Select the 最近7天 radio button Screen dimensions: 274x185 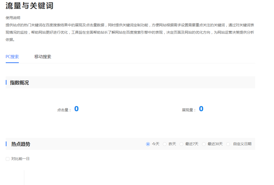[x=181, y=144]
